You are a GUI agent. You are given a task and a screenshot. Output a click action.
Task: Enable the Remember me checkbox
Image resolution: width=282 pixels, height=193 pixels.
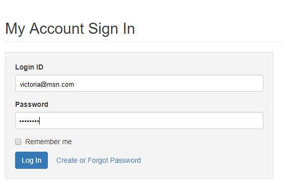[18, 142]
